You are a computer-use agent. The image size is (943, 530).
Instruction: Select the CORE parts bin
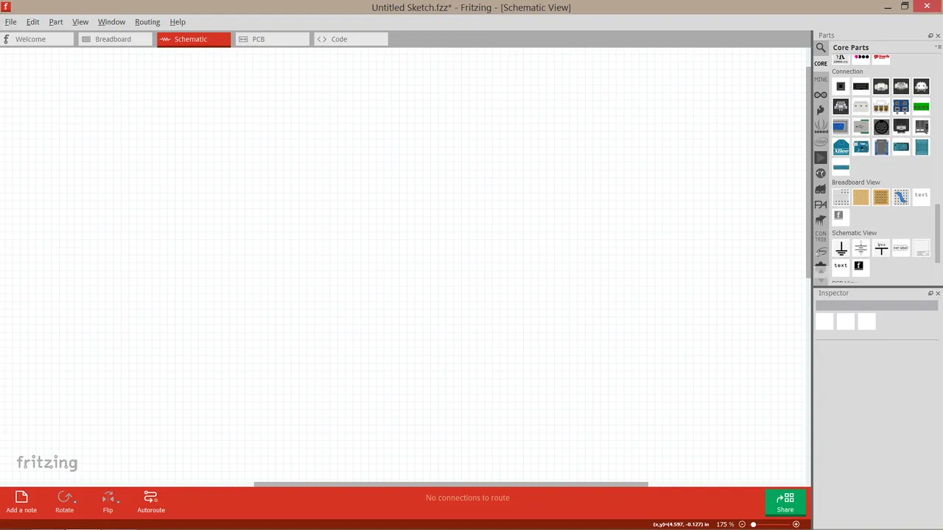coord(821,63)
